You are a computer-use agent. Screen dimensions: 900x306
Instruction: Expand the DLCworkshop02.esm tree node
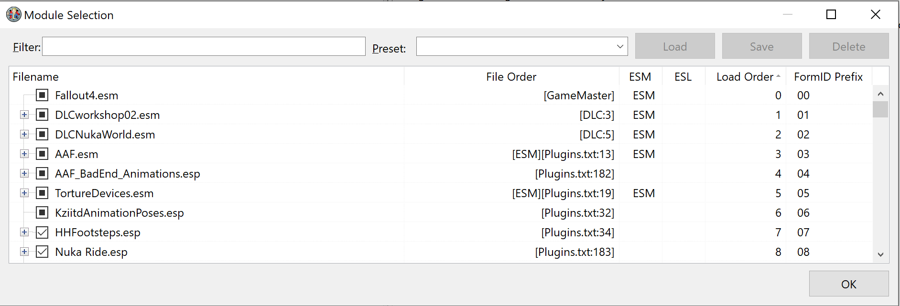click(24, 115)
